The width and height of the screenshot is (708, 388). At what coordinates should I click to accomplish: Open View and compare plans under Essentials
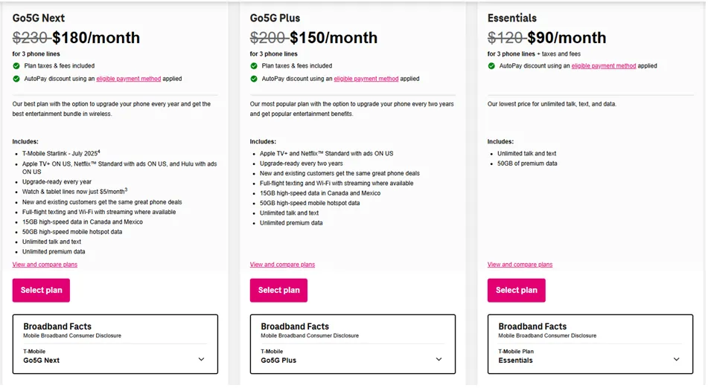click(x=520, y=265)
